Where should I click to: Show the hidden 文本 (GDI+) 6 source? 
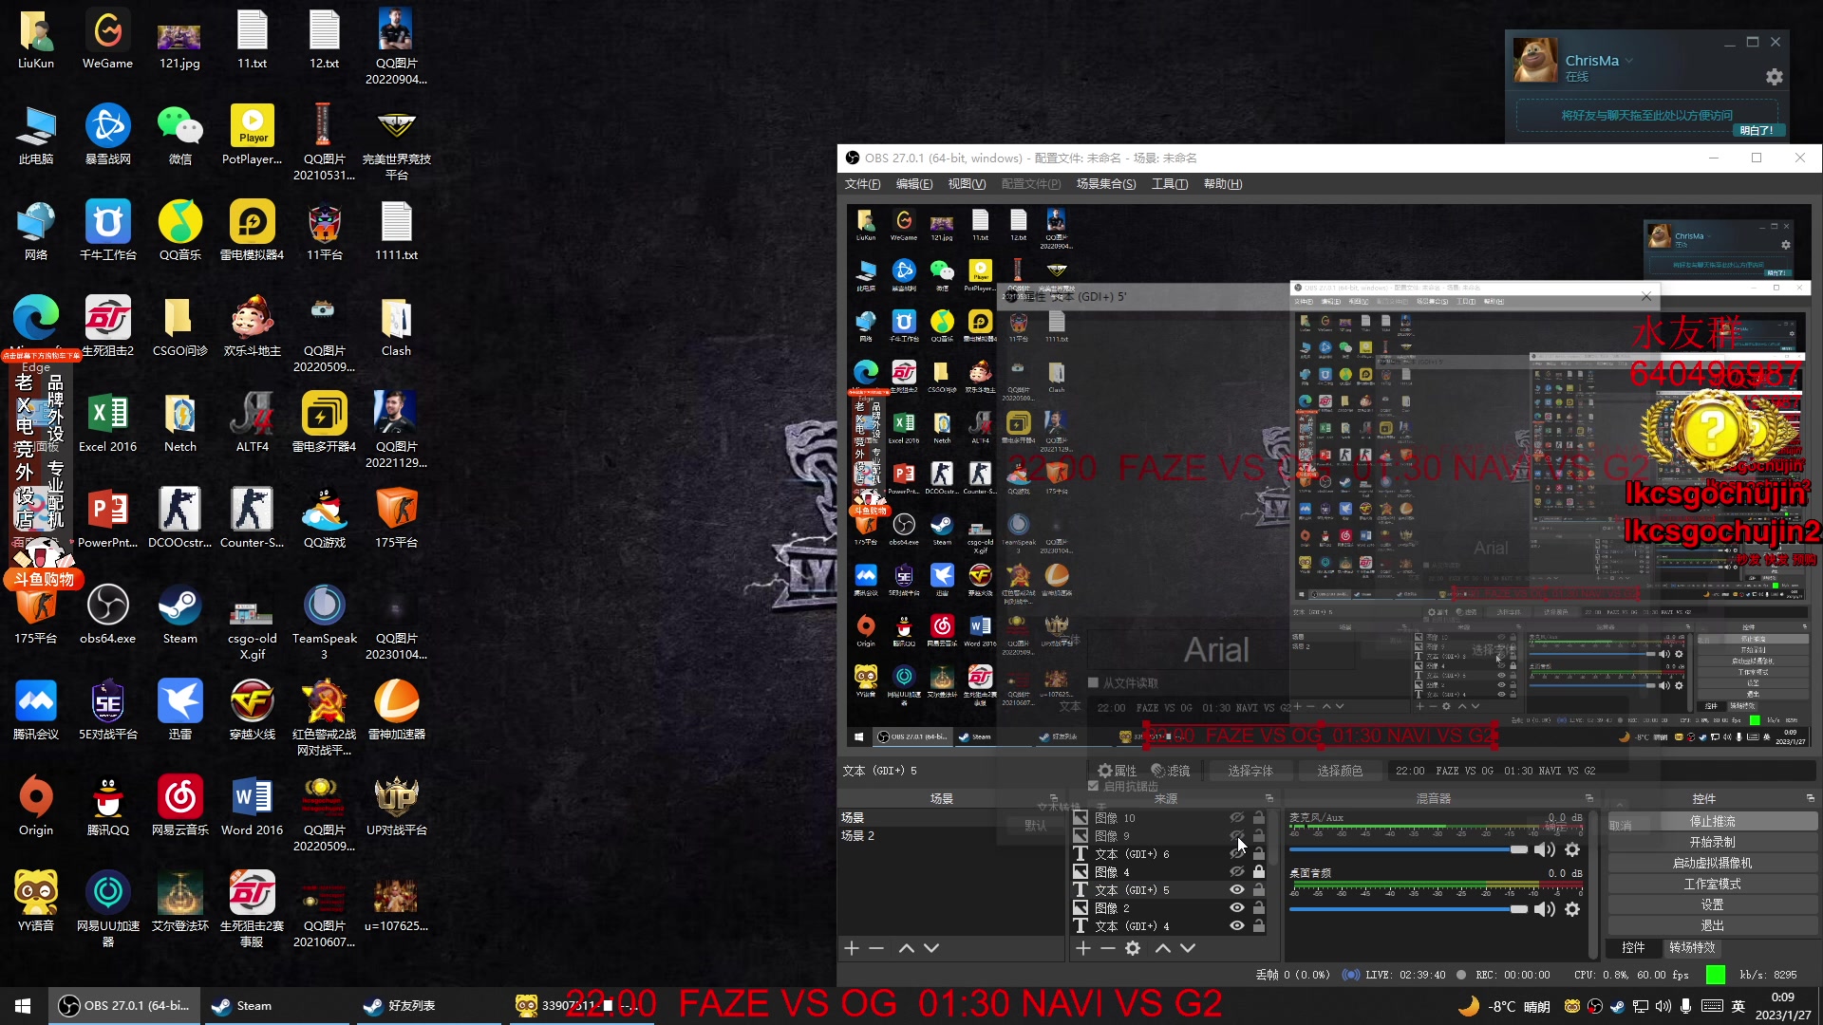tap(1236, 853)
